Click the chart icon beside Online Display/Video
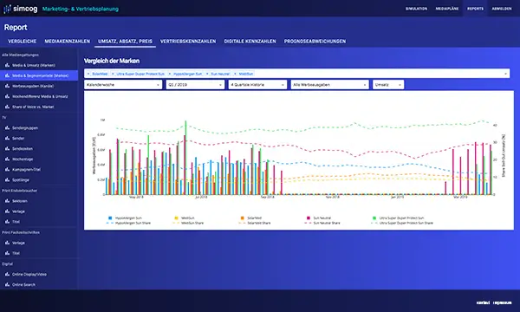 click(x=7, y=274)
